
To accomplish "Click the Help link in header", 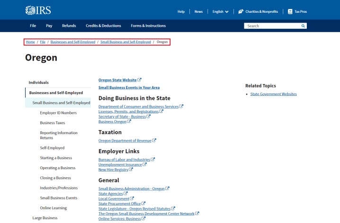I will pos(181,12).
